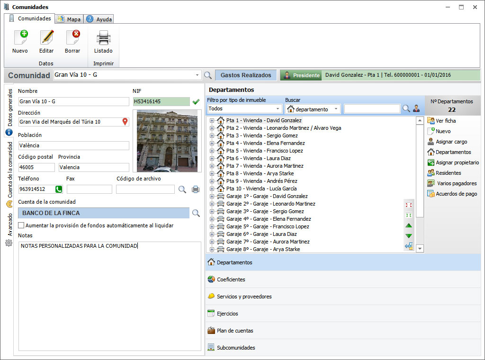The width and height of the screenshot is (485, 360).
Task: Open the Ayuda tab
Action: [x=99, y=19]
